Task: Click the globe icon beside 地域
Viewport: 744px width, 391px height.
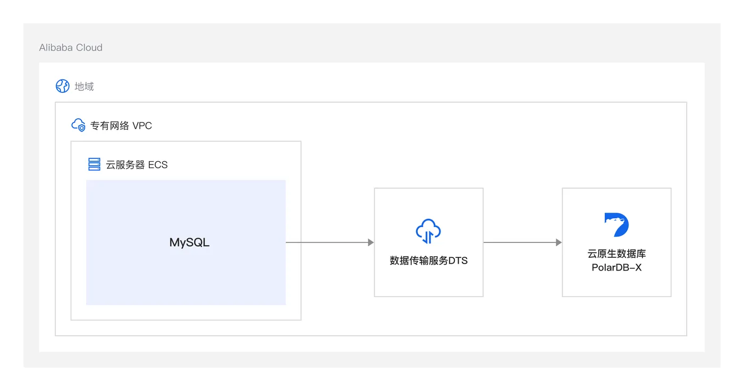Action: [x=63, y=86]
